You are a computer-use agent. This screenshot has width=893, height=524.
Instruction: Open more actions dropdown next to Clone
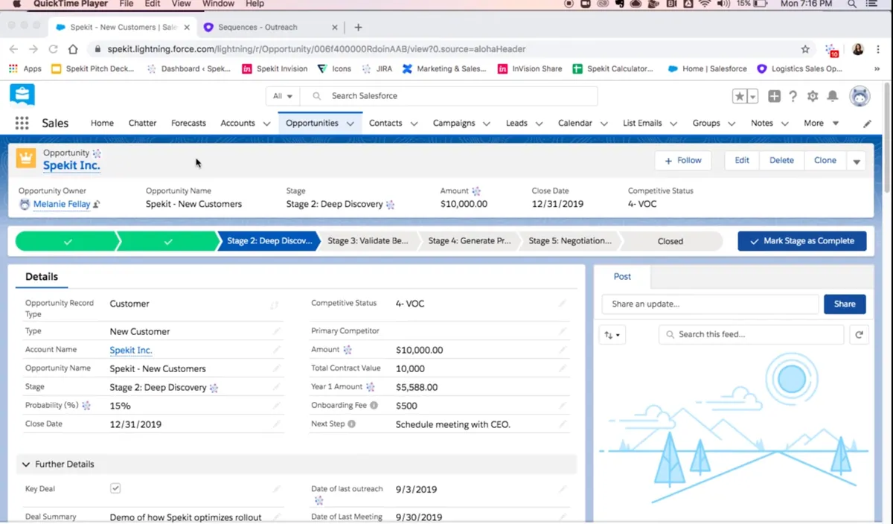tap(856, 161)
